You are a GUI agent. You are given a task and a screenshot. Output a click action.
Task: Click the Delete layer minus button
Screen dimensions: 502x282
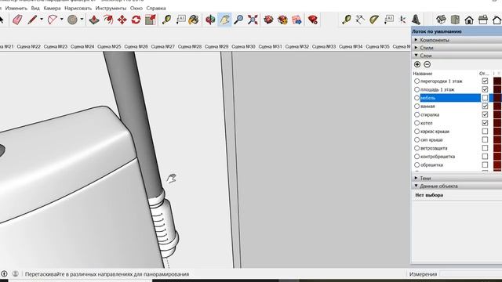tap(427, 64)
